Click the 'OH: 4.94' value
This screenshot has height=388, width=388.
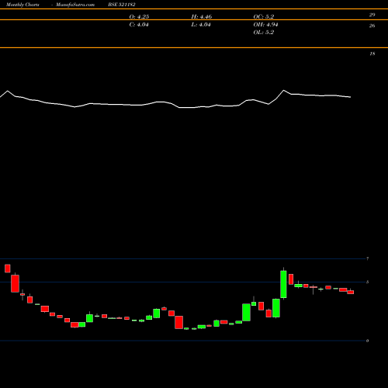(x=265, y=25)
